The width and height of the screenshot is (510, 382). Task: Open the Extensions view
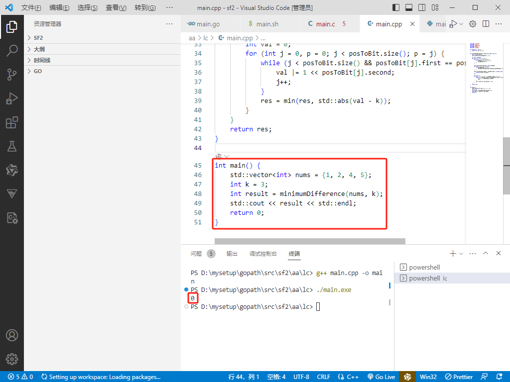12,122
